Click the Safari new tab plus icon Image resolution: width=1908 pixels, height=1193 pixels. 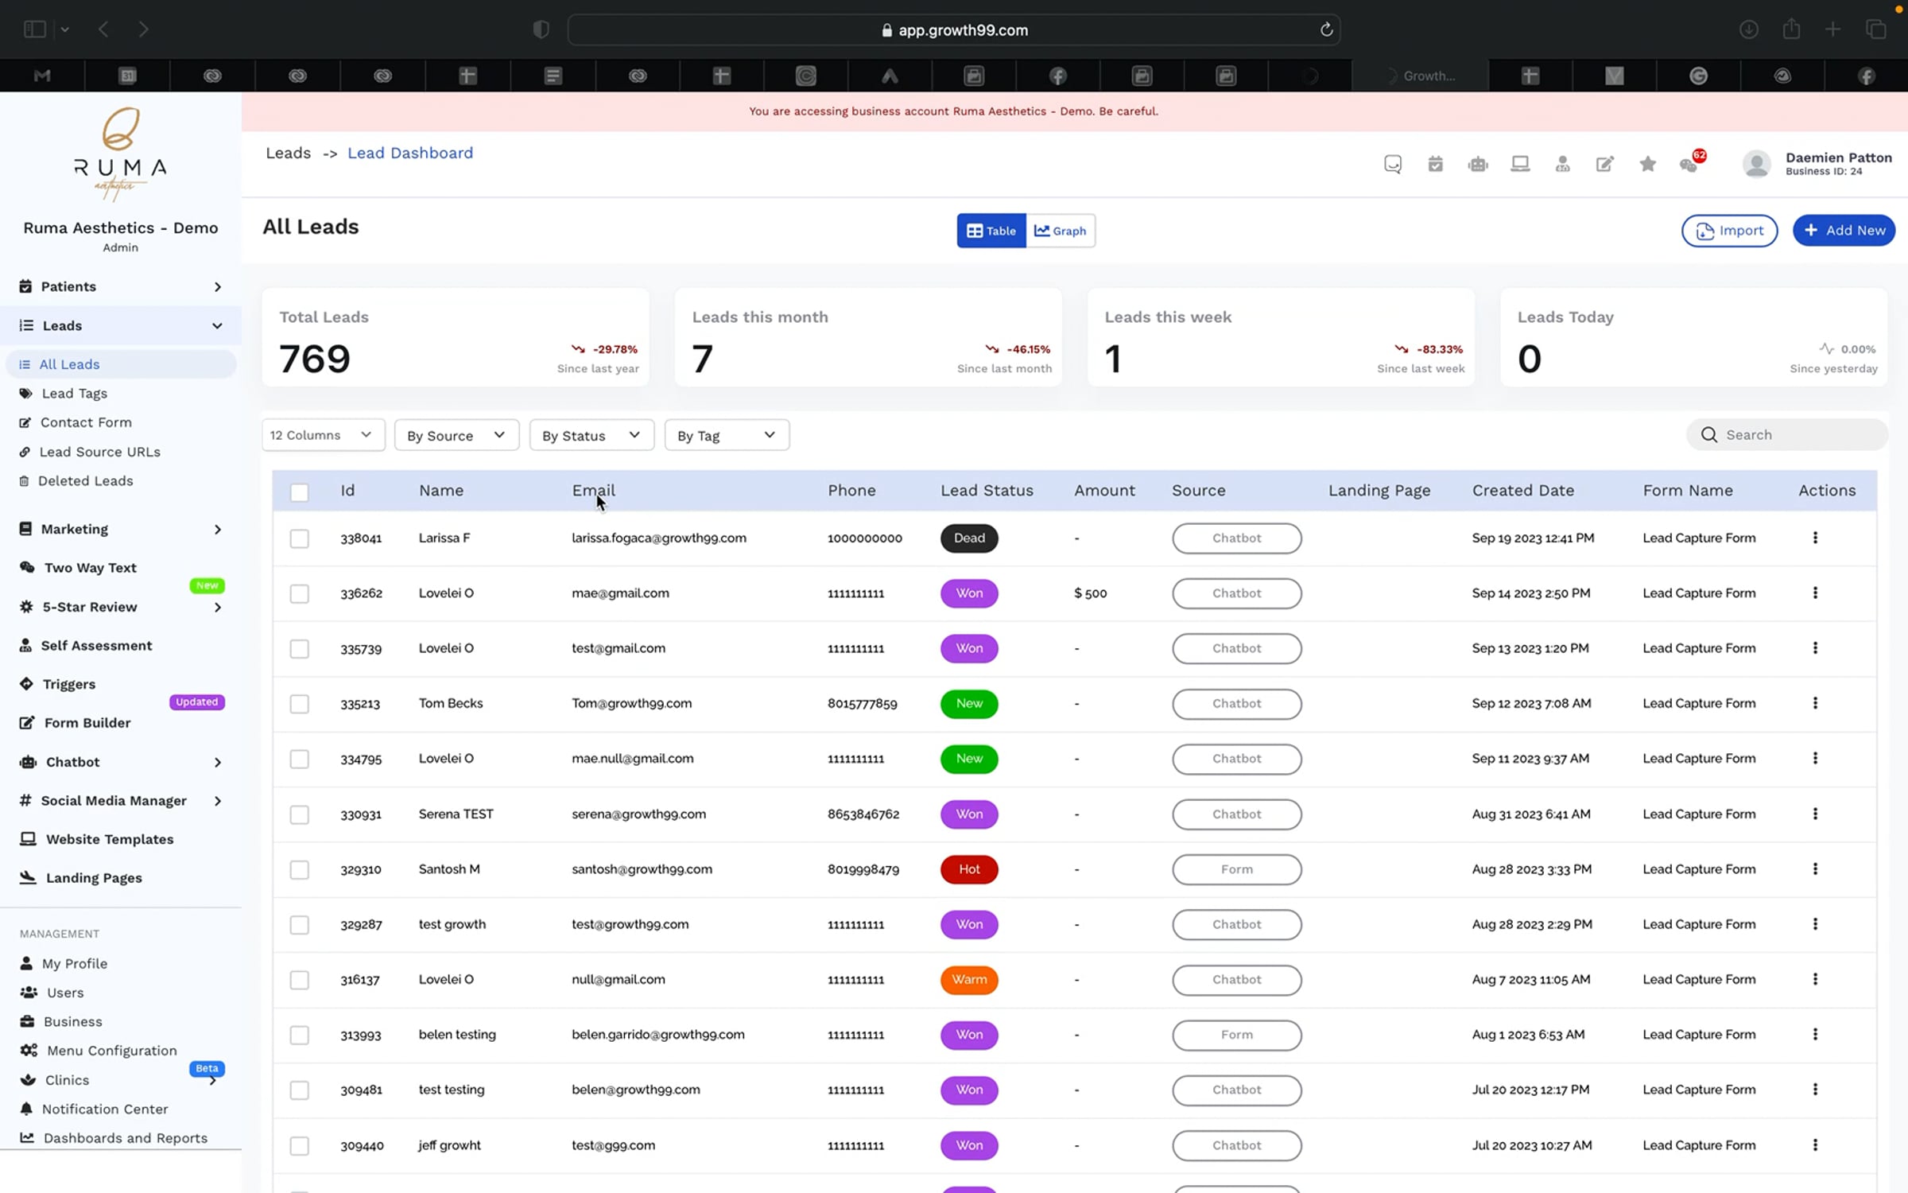(1833, 29)
